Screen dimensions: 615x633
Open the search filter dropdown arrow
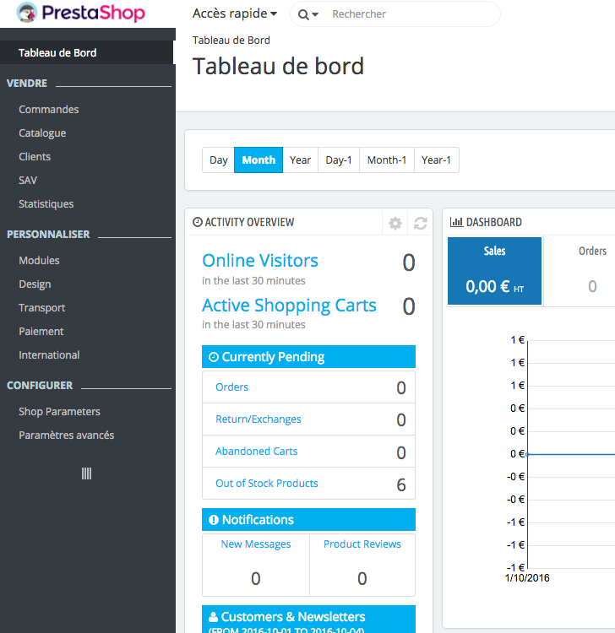pos(315,15)
